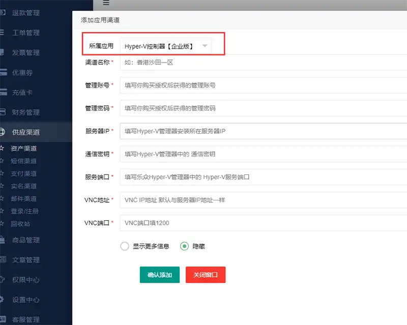The width and height of the screenshot is (407, 325).
Task: Click the 财务管理 sidebar icon
Action: coord(3,112)
